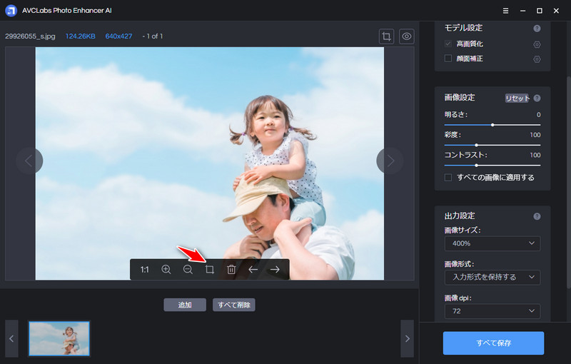Screen dimensions: 571x364
Task: Click the right arrow in floating toolbar
Action: (x=275, y=269)
